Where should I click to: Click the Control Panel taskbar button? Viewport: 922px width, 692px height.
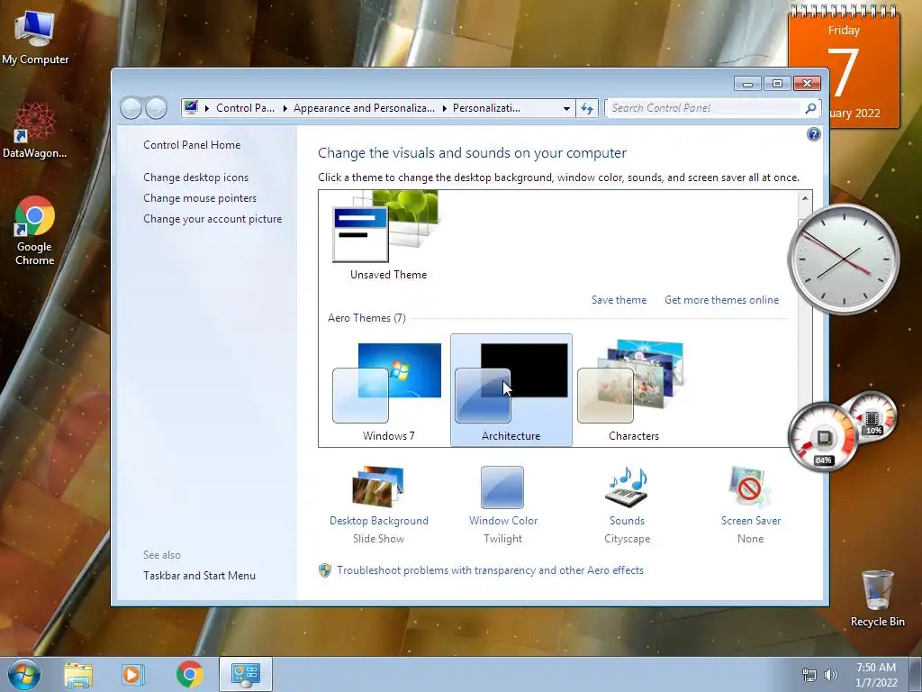point(245,674)
